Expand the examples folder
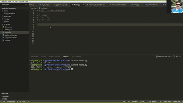The height and width of the screenshot is (103, 183). tap(7, 16)
